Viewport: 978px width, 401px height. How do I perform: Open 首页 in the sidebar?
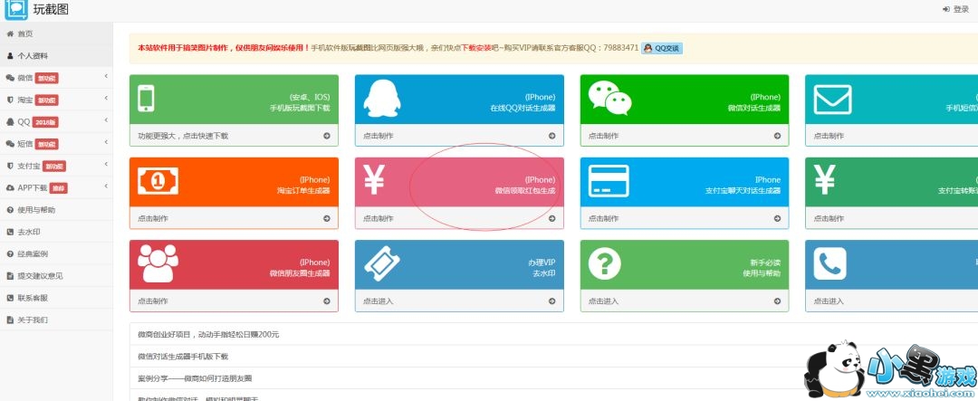(56, 33)
